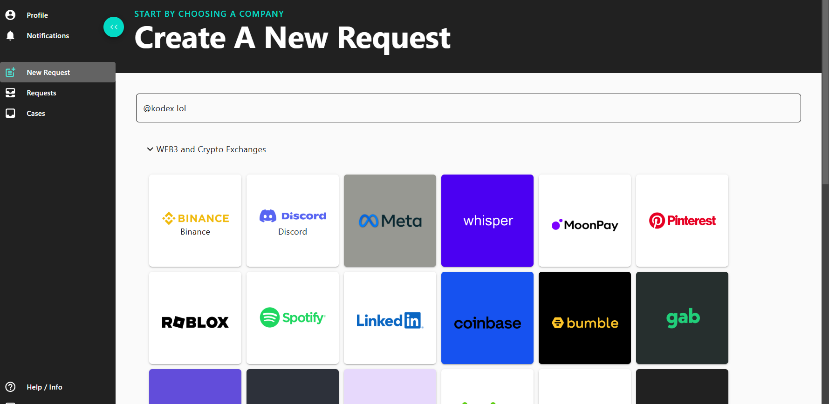Click the New Request sidebar icon
This screenshot has width=829, height=404.
(x=10, y=72)
